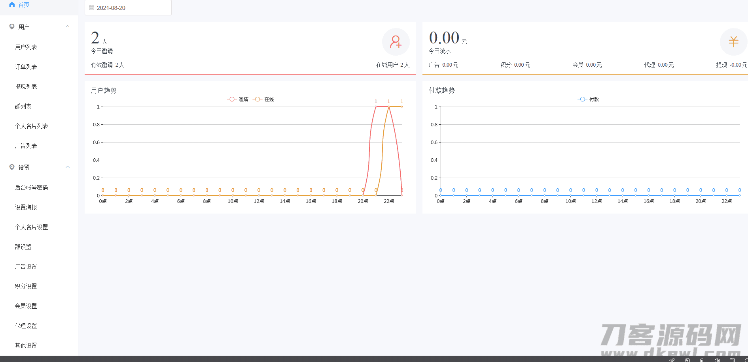Click the rocket icon in bottom bar
The width and height of the screenshot is (748, 362).
click(x=672, y=360)
